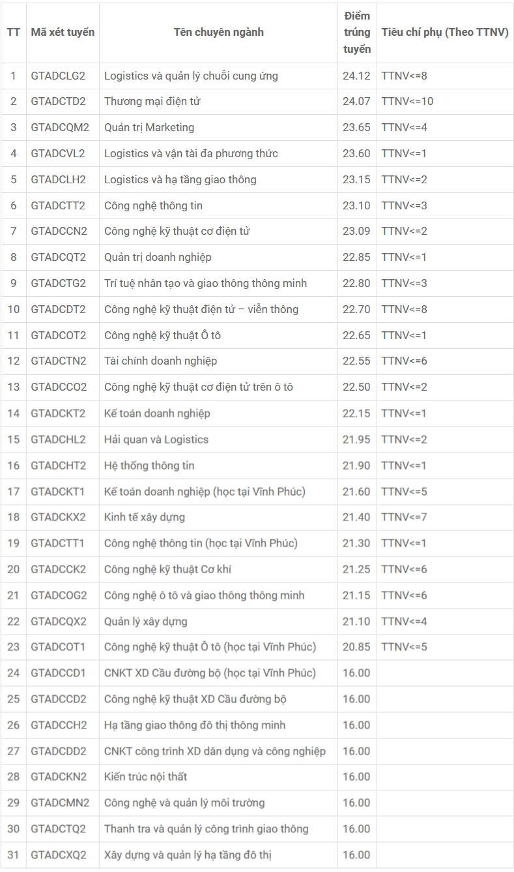
Task: Click the 'Tên chuyên ngành' column header
Action: coord(218,33)
